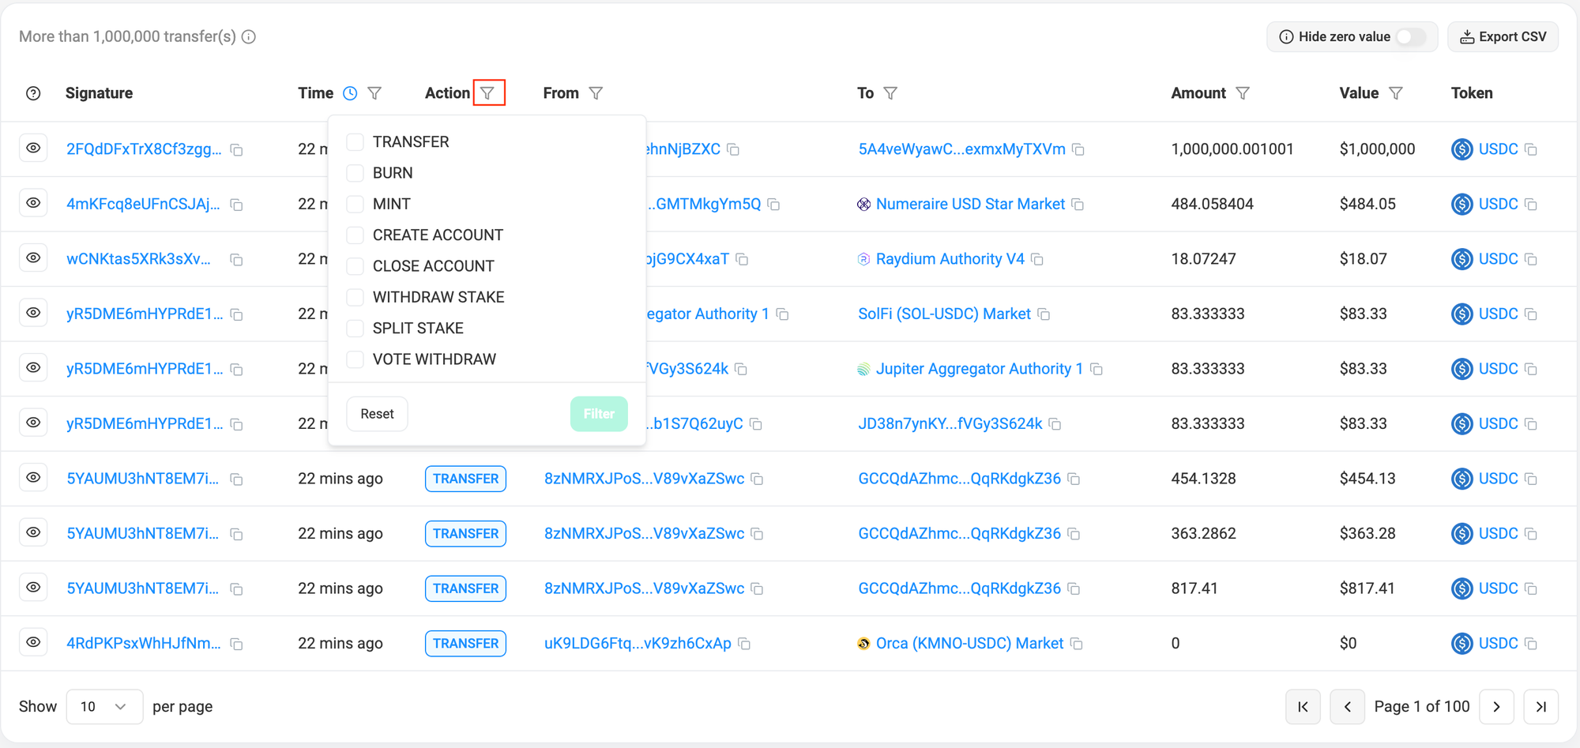This screenshot has width=1580, height=748.
Task: Check the CREATE ACCOUNT filter option
Action: 355,235
